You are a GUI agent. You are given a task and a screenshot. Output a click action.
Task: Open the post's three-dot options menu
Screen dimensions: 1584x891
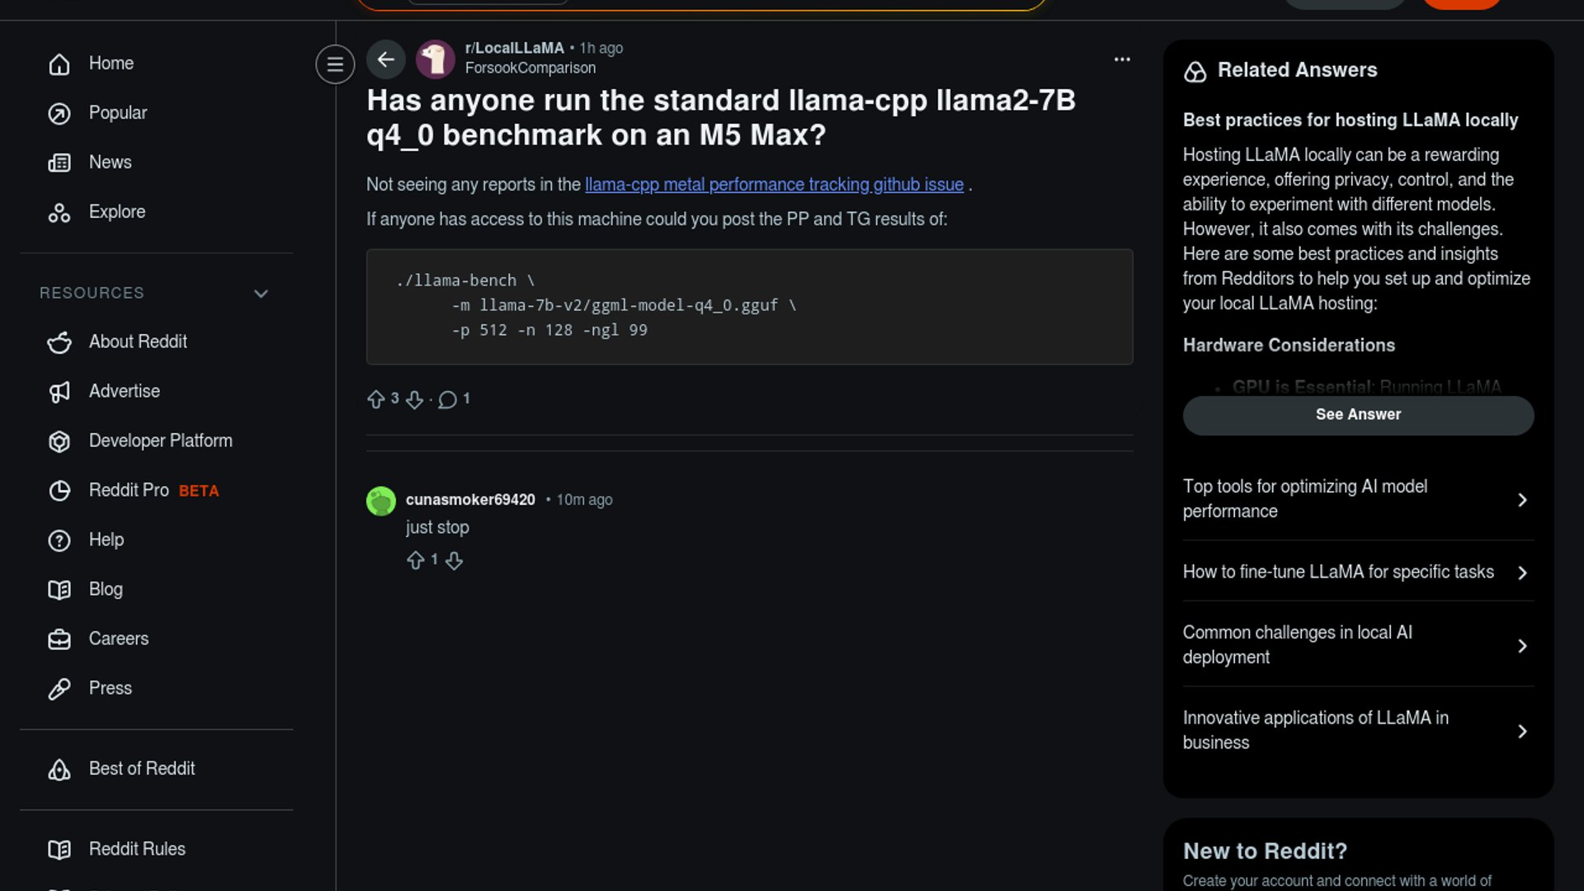(1122, 59)
